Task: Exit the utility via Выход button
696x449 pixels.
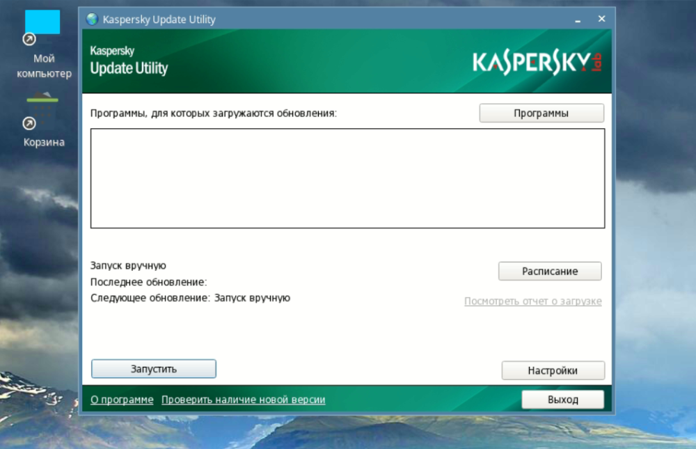Action: coord(563,400)
